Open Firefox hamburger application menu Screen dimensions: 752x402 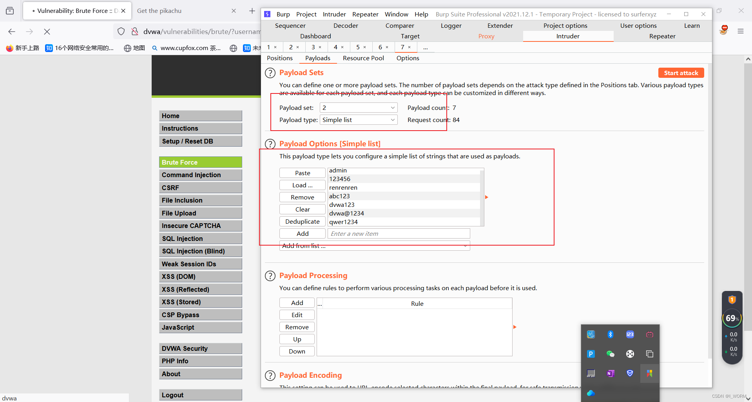741,31
